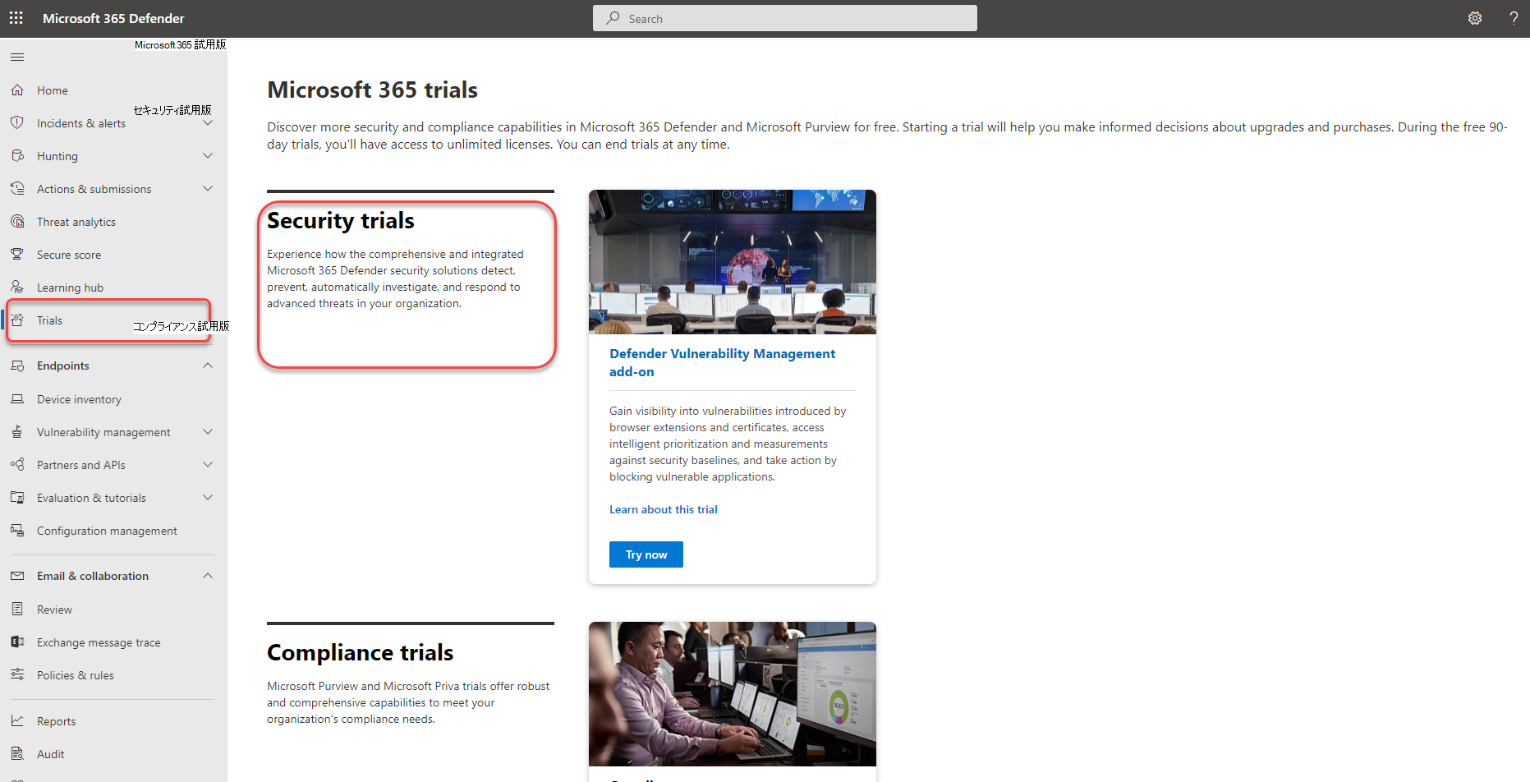Click the Email & collaboration envelope icon
The height and width of the screenshot is (782, 1530).
coord(17,576)
